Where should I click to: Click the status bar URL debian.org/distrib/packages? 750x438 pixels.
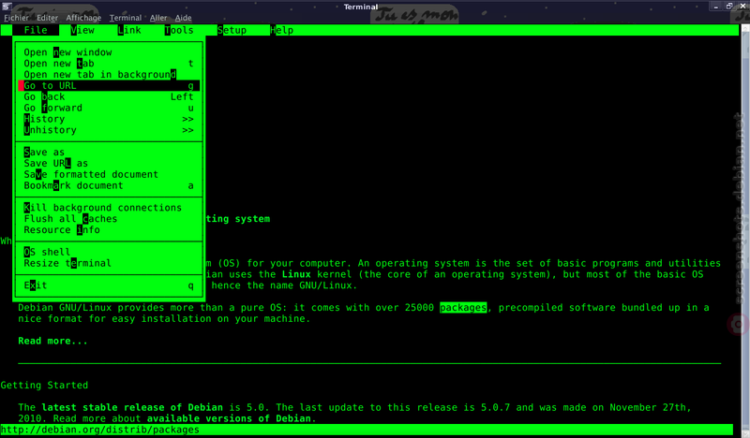pyautogui.click(x=100, y=430)
